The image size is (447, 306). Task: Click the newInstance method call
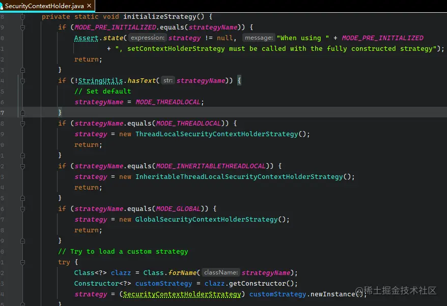[332, 294]
